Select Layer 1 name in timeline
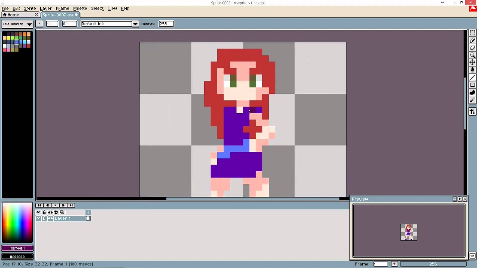 [x=69, y=218]
